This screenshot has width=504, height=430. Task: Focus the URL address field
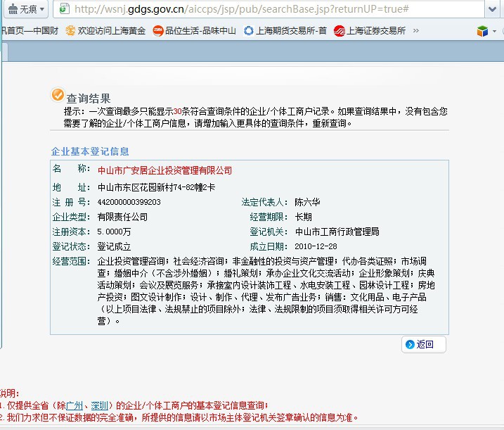click(x=269, y=9)
